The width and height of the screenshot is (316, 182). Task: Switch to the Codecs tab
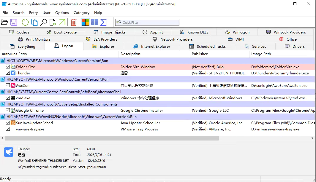pos(19,32)
